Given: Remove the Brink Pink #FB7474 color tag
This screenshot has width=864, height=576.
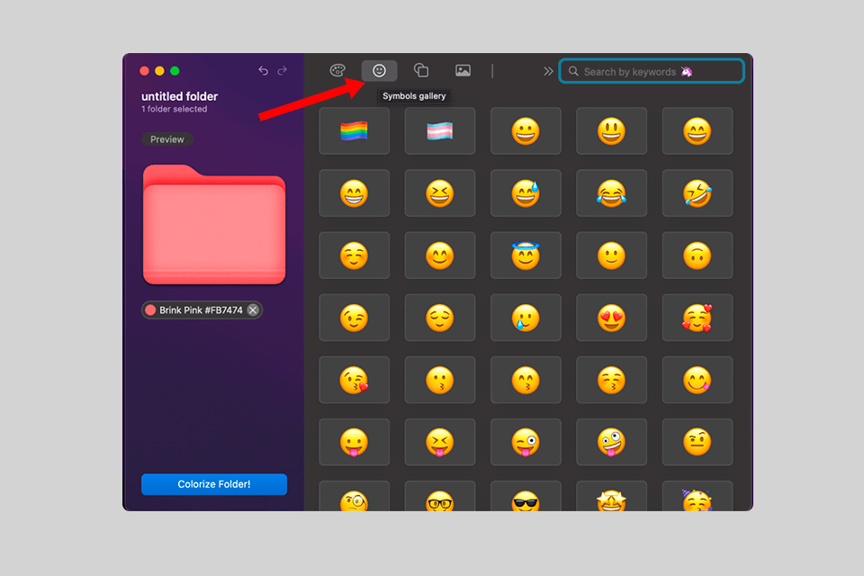Looking at the screenshot, I should click(253, 310).
